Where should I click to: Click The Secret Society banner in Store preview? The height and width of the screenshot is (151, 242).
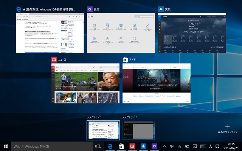(x=157, y=80)
